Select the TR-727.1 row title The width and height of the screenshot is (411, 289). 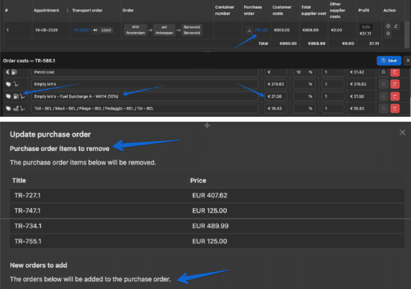point(27,195)
